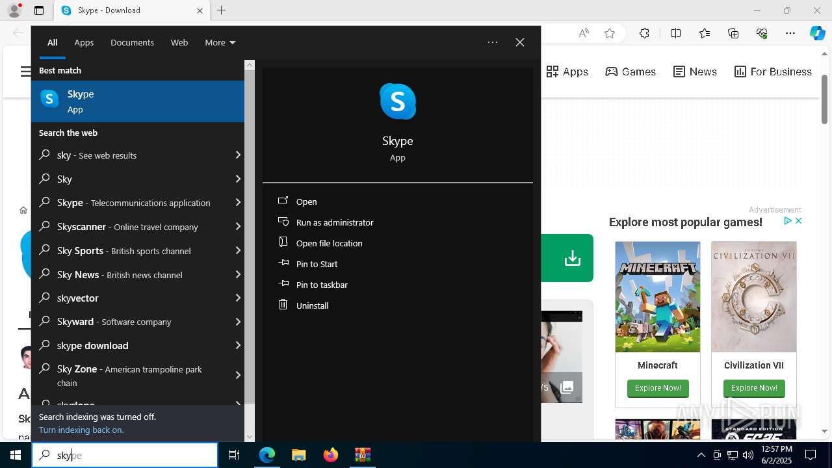The height and width of the screenshot is (468, 832).
Task: Open a new Edge tab with plus
Action: (221, 10)
